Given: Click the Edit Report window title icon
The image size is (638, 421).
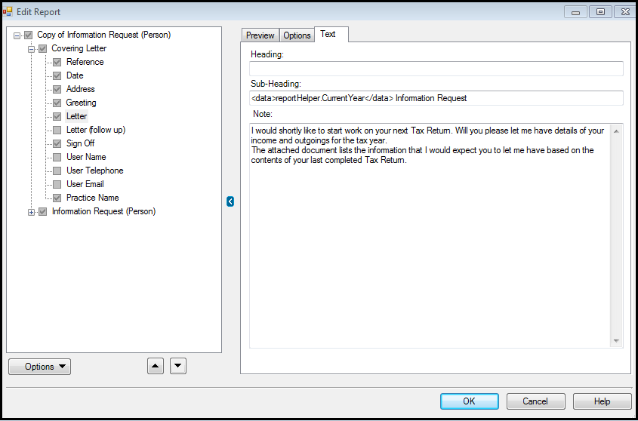Looking at the screenshot, I should pos(8,12).
